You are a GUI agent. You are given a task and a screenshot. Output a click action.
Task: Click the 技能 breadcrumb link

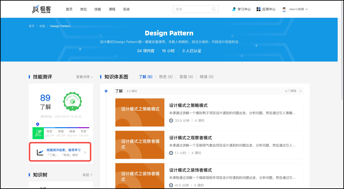(x=42, y=26)
